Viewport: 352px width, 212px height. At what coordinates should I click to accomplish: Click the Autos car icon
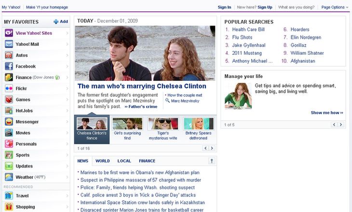click(x=9, y=55)
